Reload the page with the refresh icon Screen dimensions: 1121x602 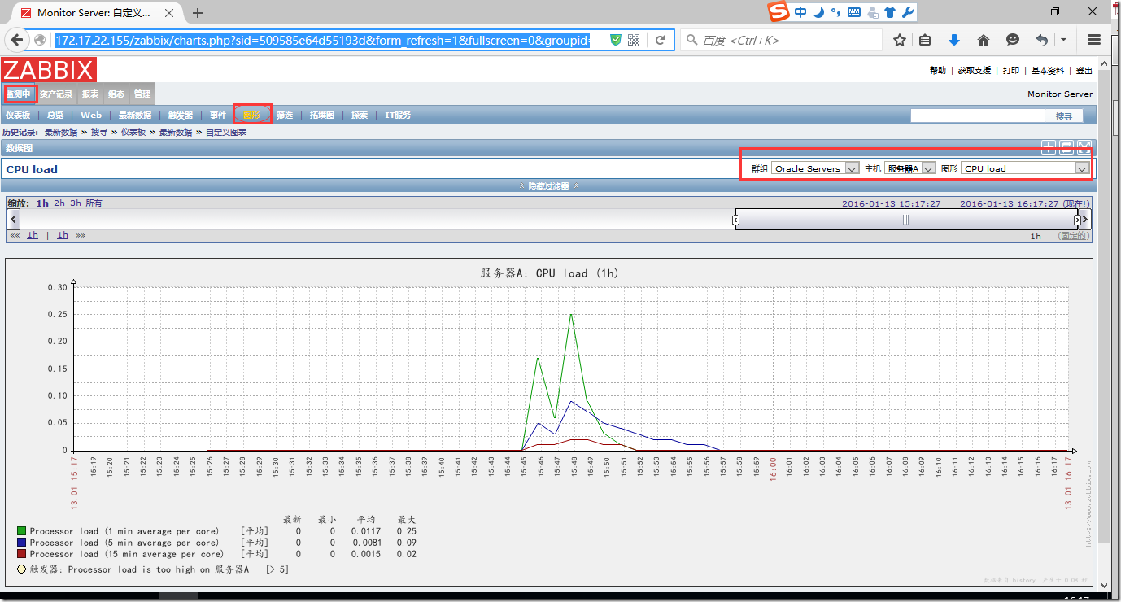[x=661, y=40]
